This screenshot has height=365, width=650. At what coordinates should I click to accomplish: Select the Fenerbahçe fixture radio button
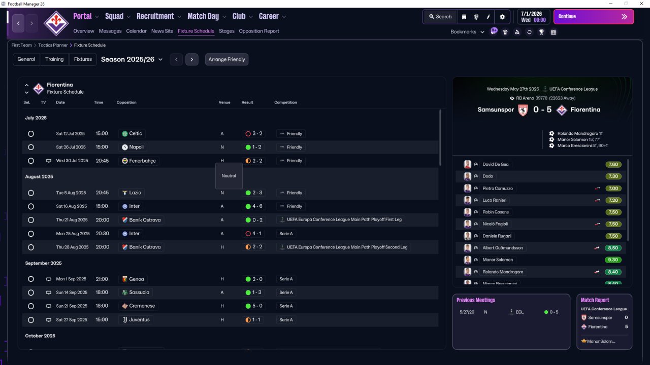(31, 161)
